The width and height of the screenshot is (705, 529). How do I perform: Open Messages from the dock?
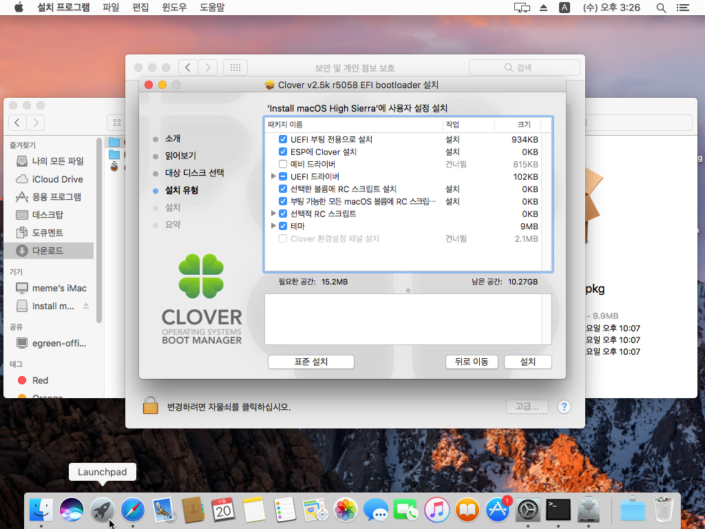click(376, 510)
